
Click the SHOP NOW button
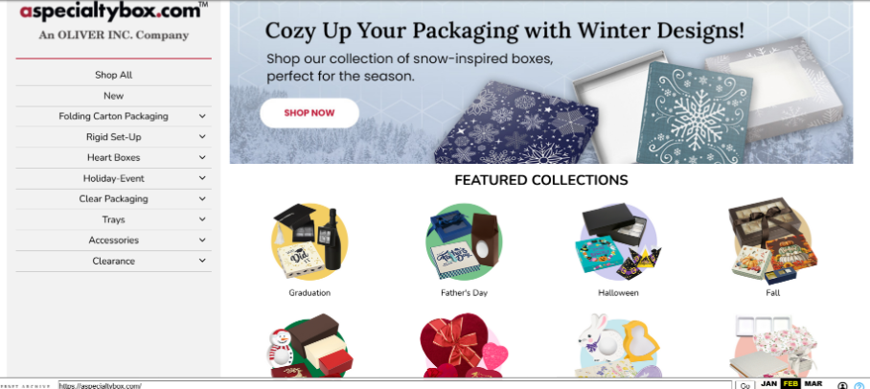[x=309, y=113]
